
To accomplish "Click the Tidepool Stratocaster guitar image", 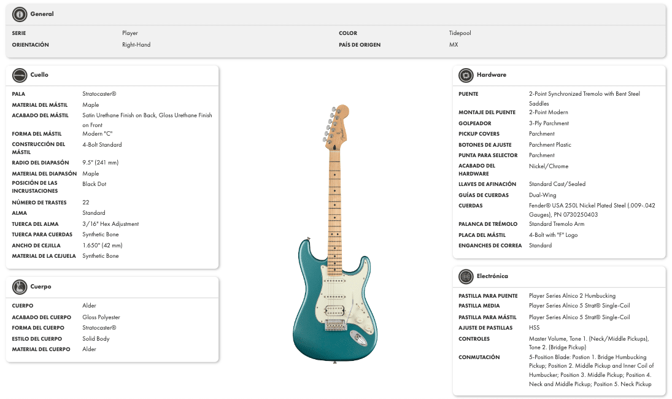I will pyautogui.click(x=335, y=234).
